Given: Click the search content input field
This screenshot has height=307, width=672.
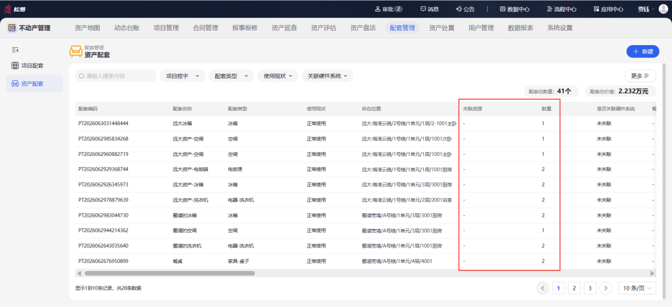Looking at the screenshot, I should (116, 76).
